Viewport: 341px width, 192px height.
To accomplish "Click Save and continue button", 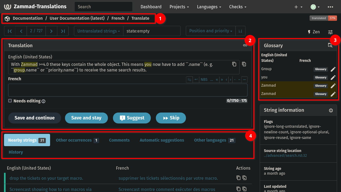I will [x=35, y=118].
